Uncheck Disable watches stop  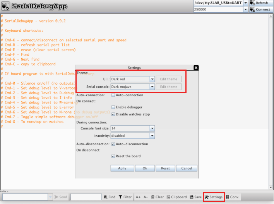coord(113,114)
